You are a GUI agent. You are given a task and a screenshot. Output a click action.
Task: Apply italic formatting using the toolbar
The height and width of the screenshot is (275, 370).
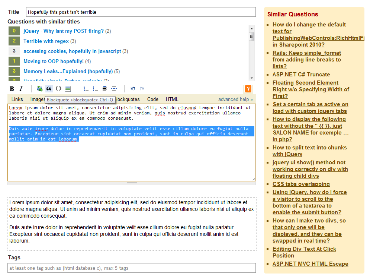point(21,89)
